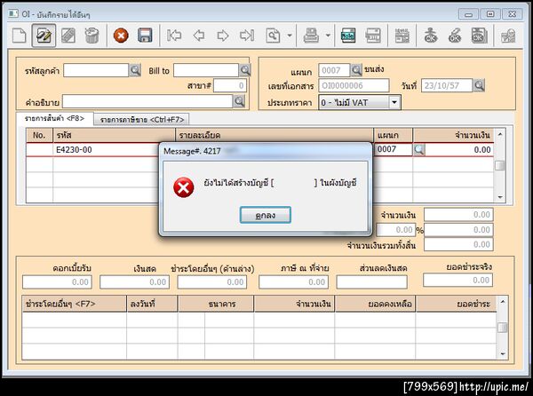Click the Save floppy disk icon
This screenshot has height=396, width=533.
click(x=145, y=36)
